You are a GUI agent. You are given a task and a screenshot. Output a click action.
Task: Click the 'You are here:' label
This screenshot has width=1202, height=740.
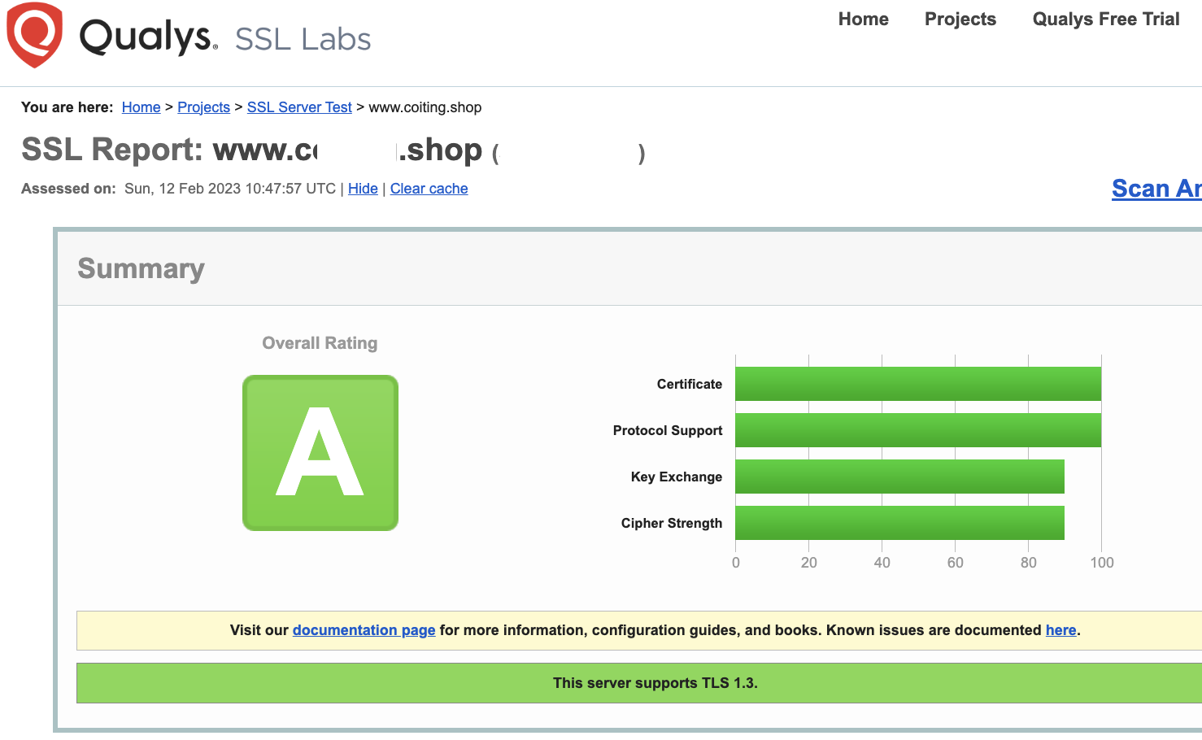click(67, 107)
